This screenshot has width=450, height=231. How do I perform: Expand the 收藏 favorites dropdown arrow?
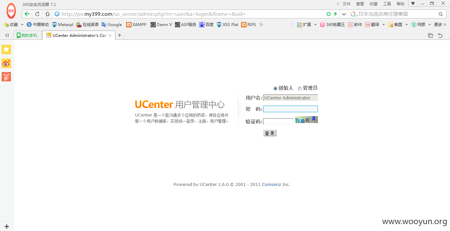click(x=22, y=25)
